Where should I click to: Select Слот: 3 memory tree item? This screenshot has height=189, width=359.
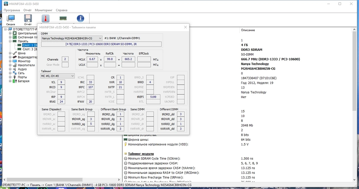coord(29,49)
